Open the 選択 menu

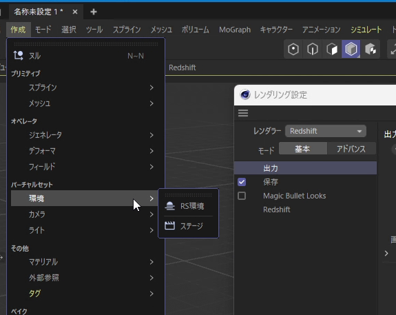(x=69, y=30)
